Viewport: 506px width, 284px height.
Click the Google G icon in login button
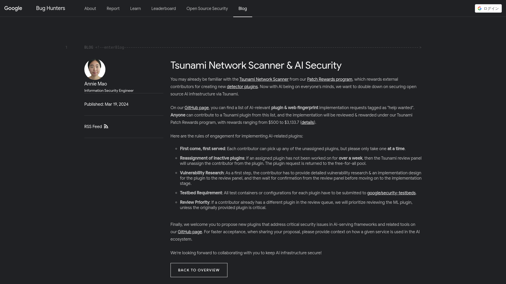tap(480, 8)
